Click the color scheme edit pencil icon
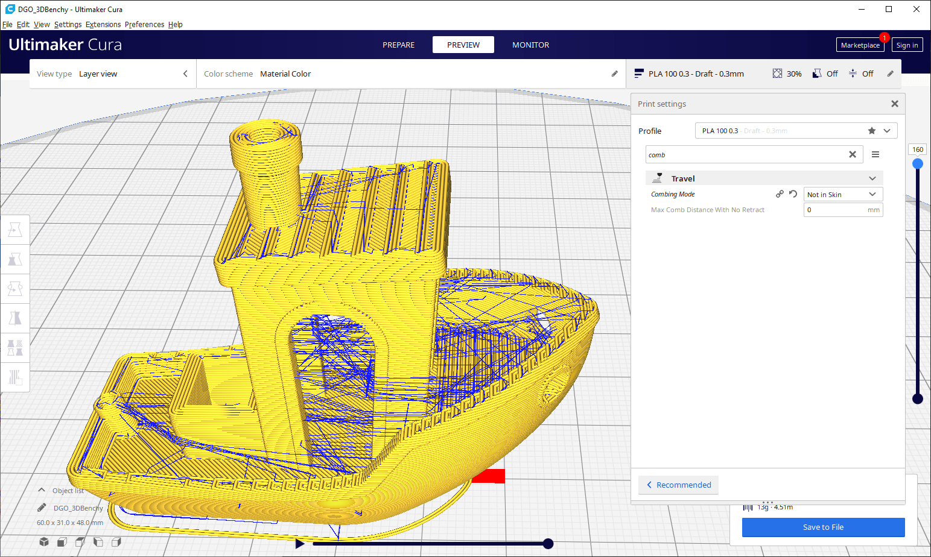This screenshot has width=931, height=557. [615, 74]
